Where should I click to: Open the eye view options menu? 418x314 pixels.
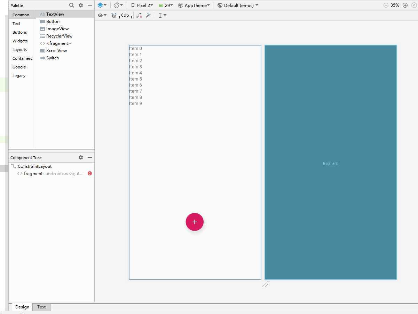pyautogui.click(x=102, y=15)
